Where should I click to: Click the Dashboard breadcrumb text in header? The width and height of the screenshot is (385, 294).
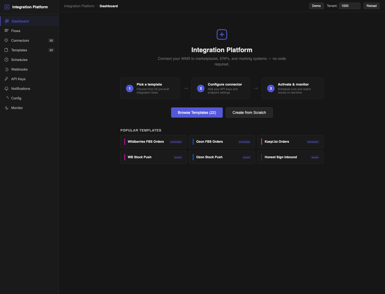click(109, 6)
